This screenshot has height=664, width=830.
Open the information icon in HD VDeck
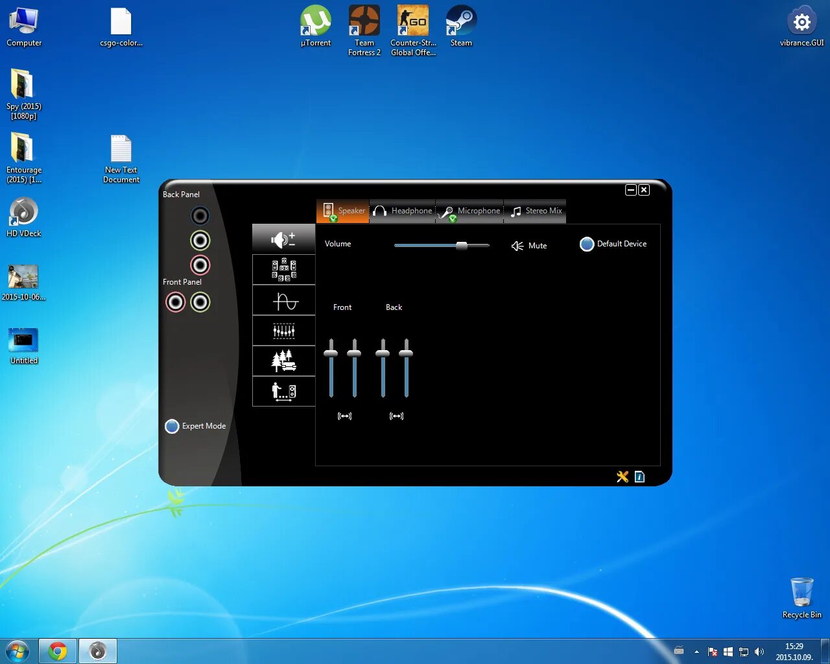click(x=639, y=477)
